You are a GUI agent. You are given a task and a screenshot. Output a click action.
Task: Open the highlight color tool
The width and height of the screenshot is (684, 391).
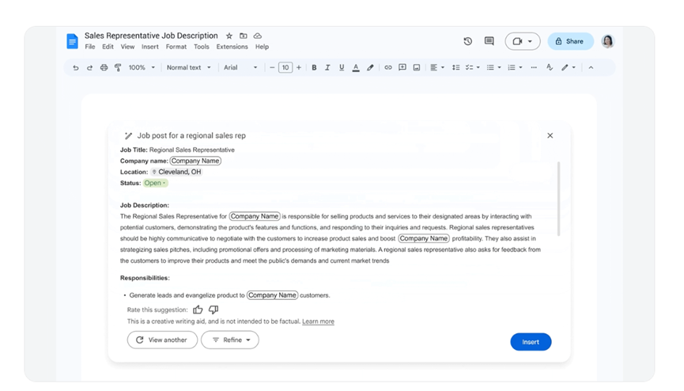point(370,68)
